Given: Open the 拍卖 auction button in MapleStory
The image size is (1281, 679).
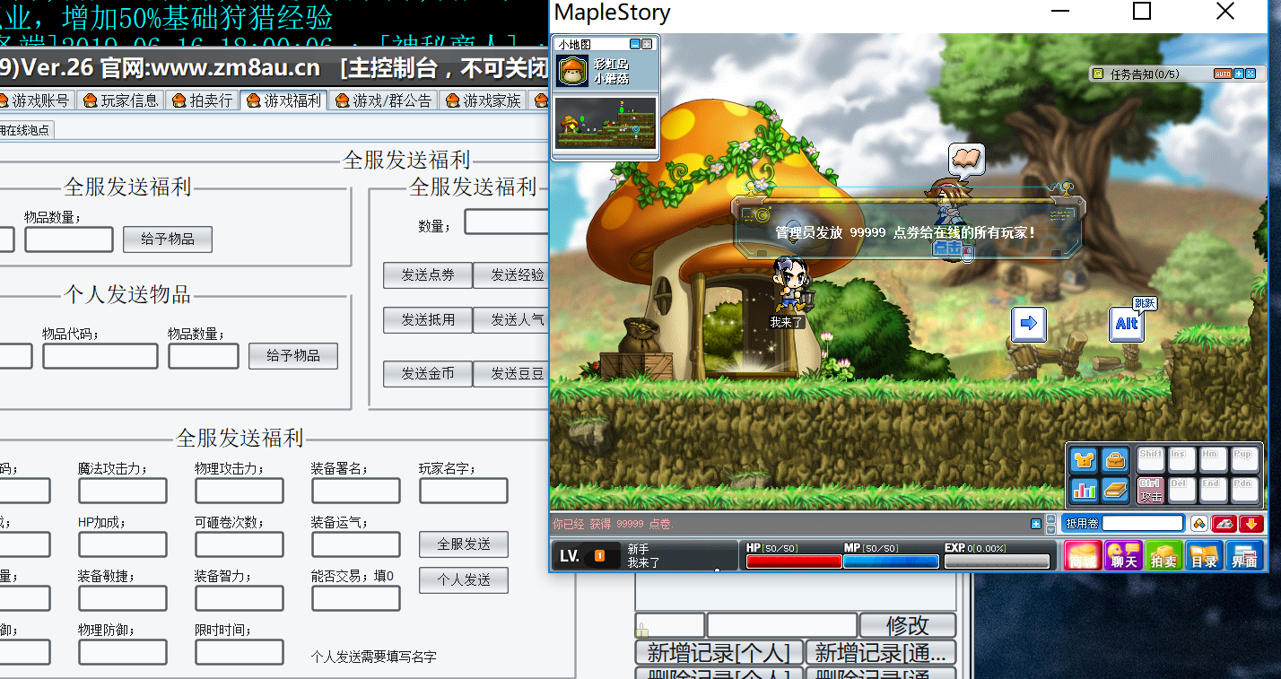Looking at the screenshot, I should coord(1163,556).
